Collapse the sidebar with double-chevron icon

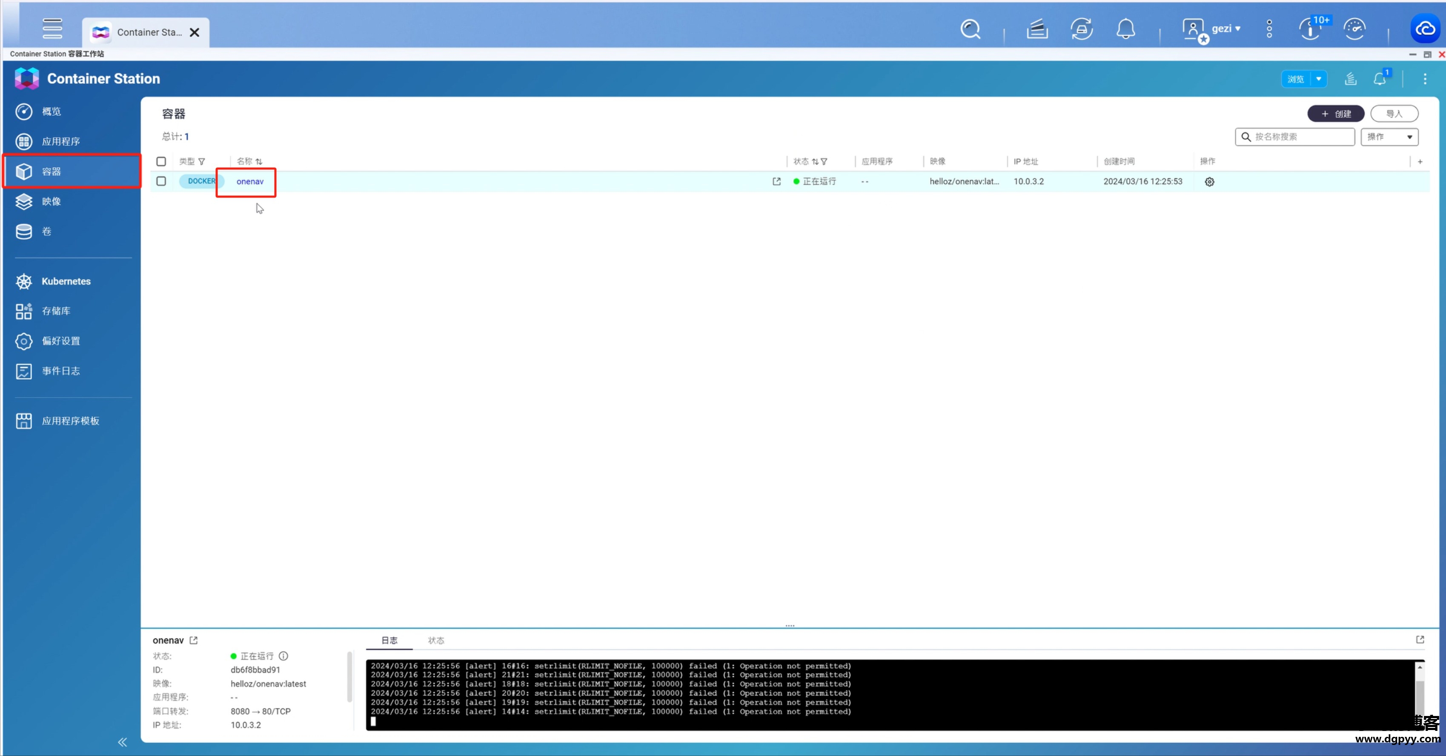coord(122,742)
